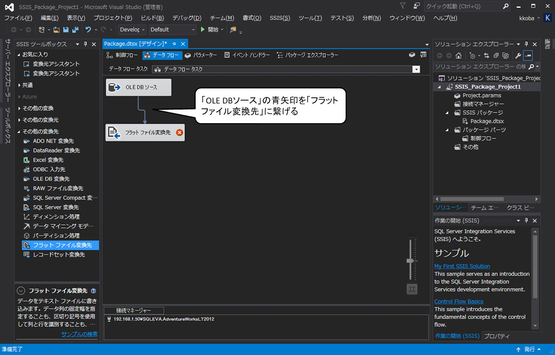Switch to the パラメーター tab
This screenshot has height=355, width=555.
tap(201, 55)
